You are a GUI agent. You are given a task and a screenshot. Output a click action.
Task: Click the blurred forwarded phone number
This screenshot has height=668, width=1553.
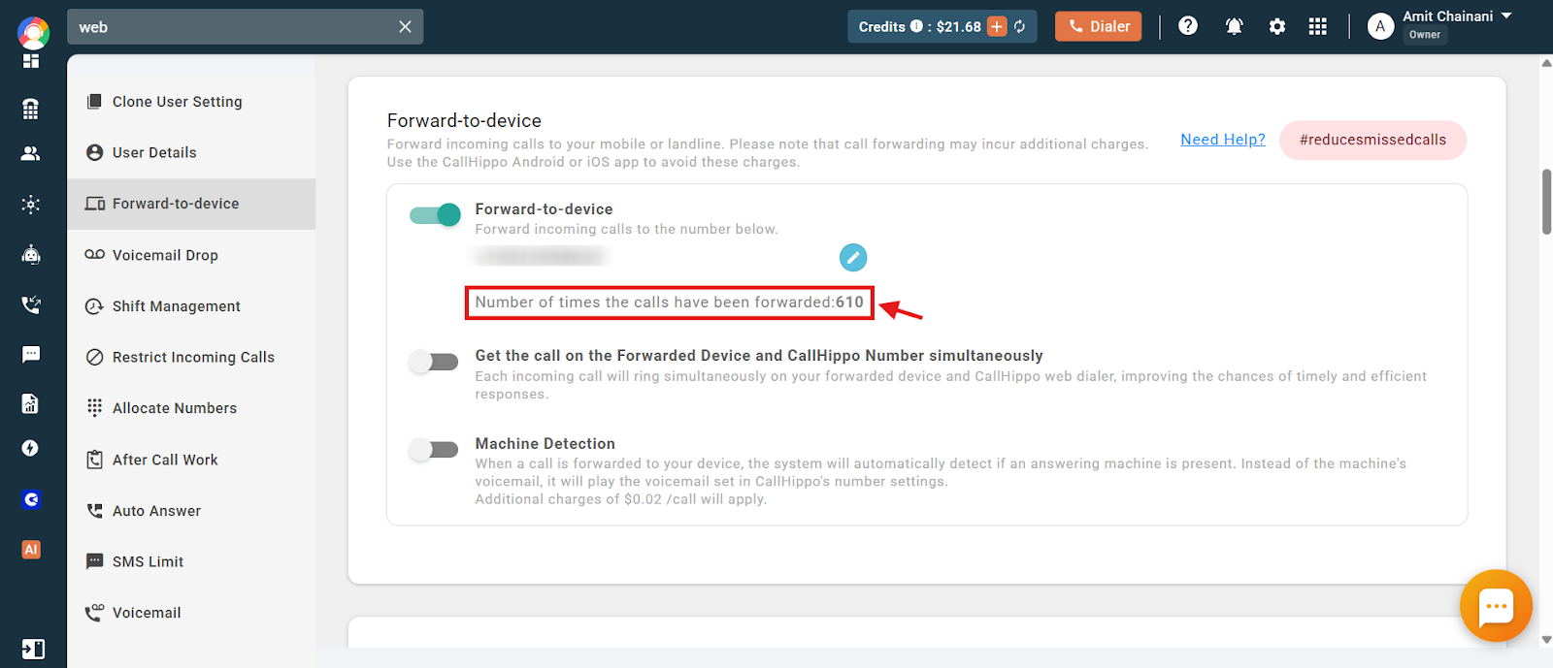pyautogui.click(x=542, y=256)
